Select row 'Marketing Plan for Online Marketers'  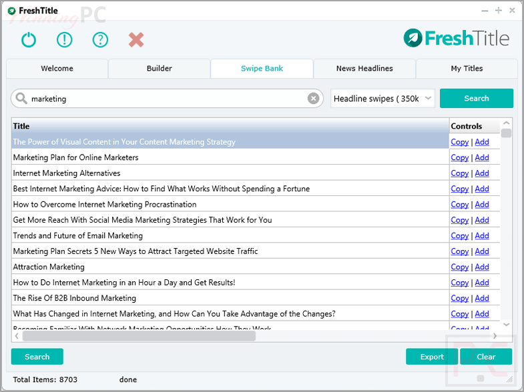(230, 157)
